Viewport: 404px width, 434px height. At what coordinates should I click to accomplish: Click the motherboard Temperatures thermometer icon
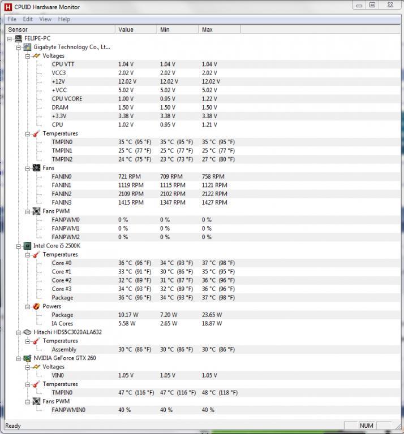(x=36, y=133)
